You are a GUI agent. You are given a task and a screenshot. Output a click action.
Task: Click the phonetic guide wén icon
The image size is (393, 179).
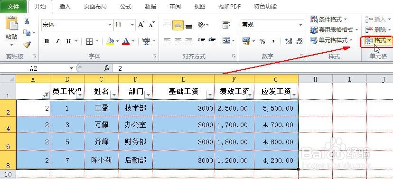(x=146, y=41)
